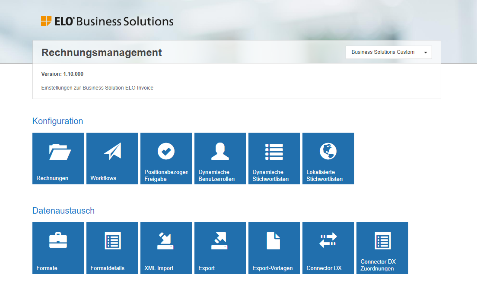Click the Konfiguration section heading

pos(57,121)
